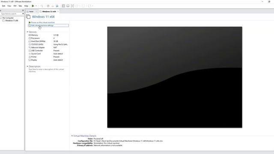Click the Primary IP address value text
274x154 pixels.
click(108, 145)
